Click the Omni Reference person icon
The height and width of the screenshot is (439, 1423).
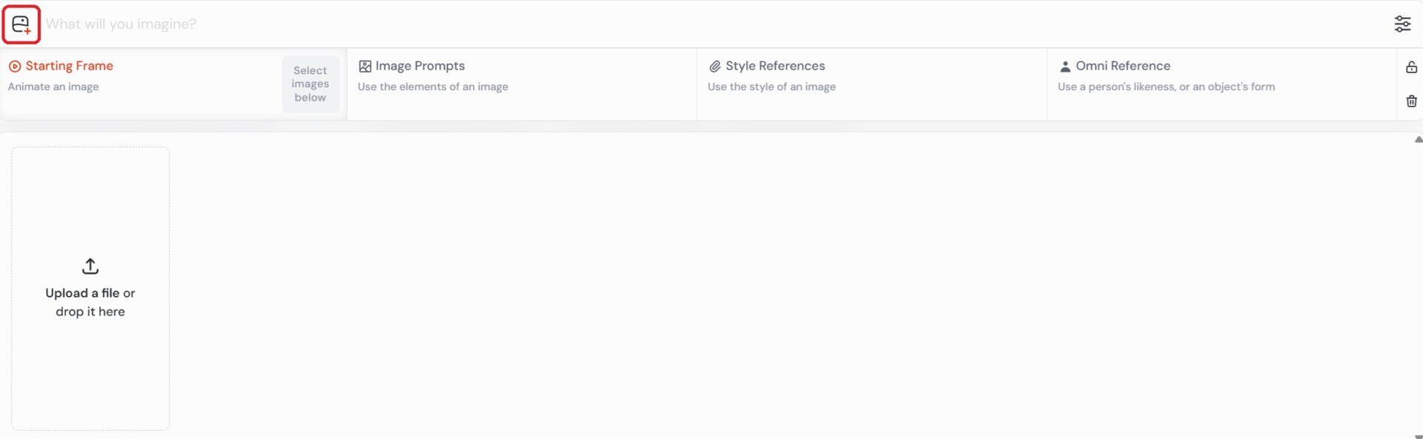(x=1065, y=67)
